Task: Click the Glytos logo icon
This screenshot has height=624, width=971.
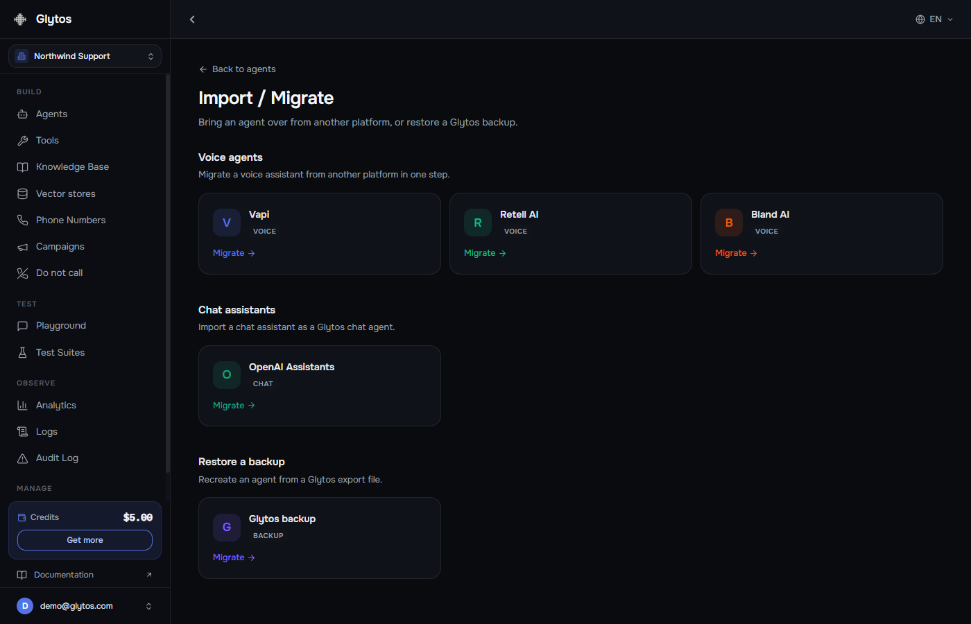Action: point(20,19)
